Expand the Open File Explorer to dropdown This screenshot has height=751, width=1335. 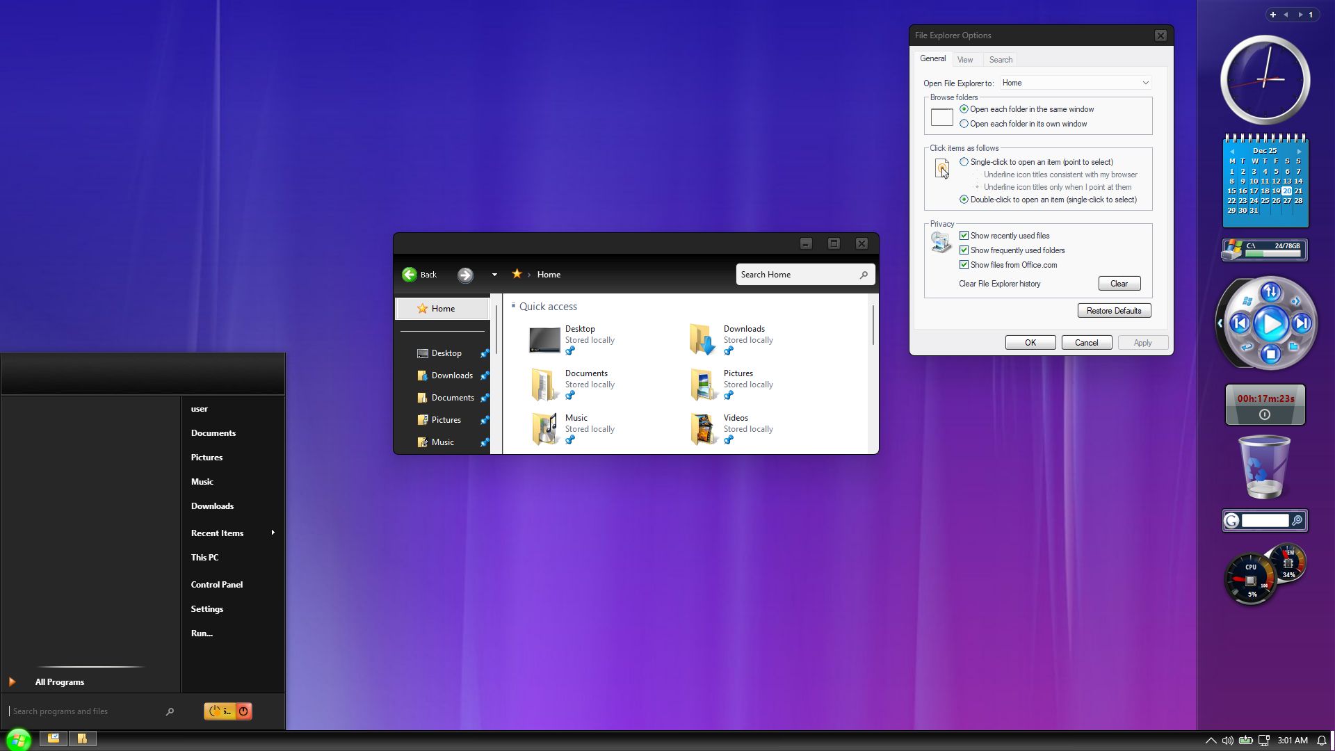1145,83
